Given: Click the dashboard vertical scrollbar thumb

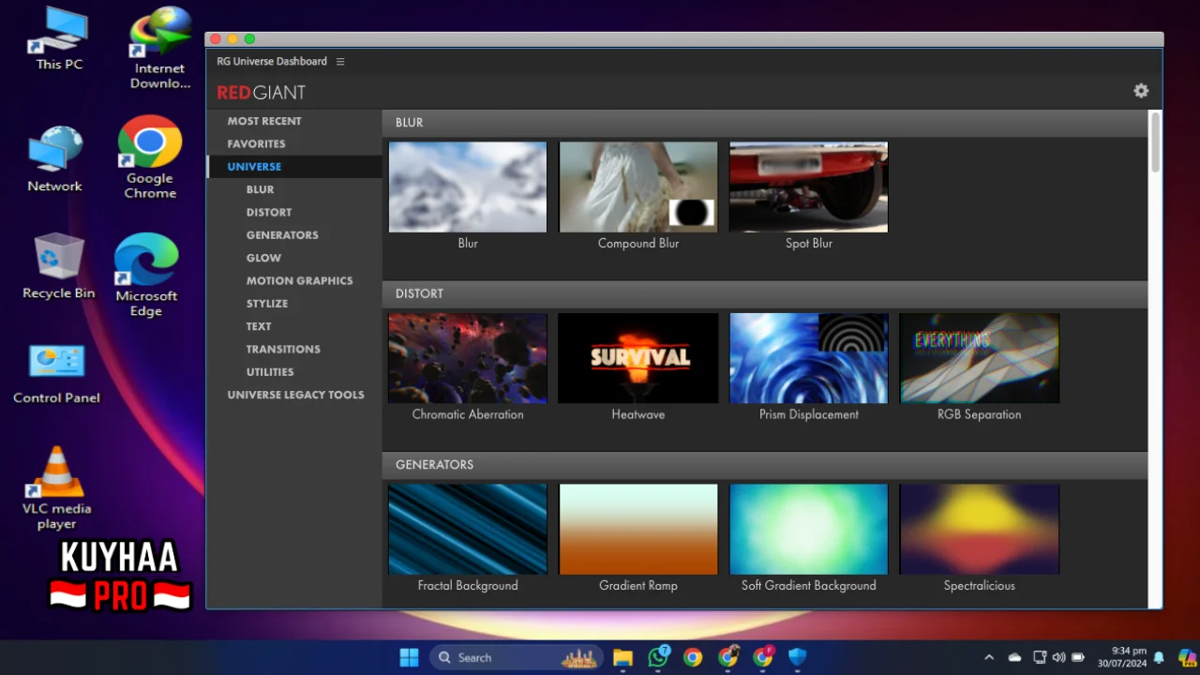Looking at the screenshot, I should point(1155,142).
